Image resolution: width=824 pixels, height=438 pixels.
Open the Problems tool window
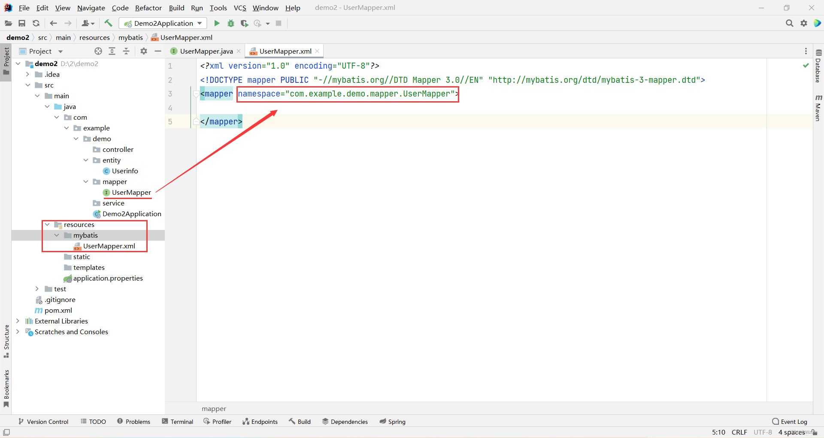tap(133, 422)
